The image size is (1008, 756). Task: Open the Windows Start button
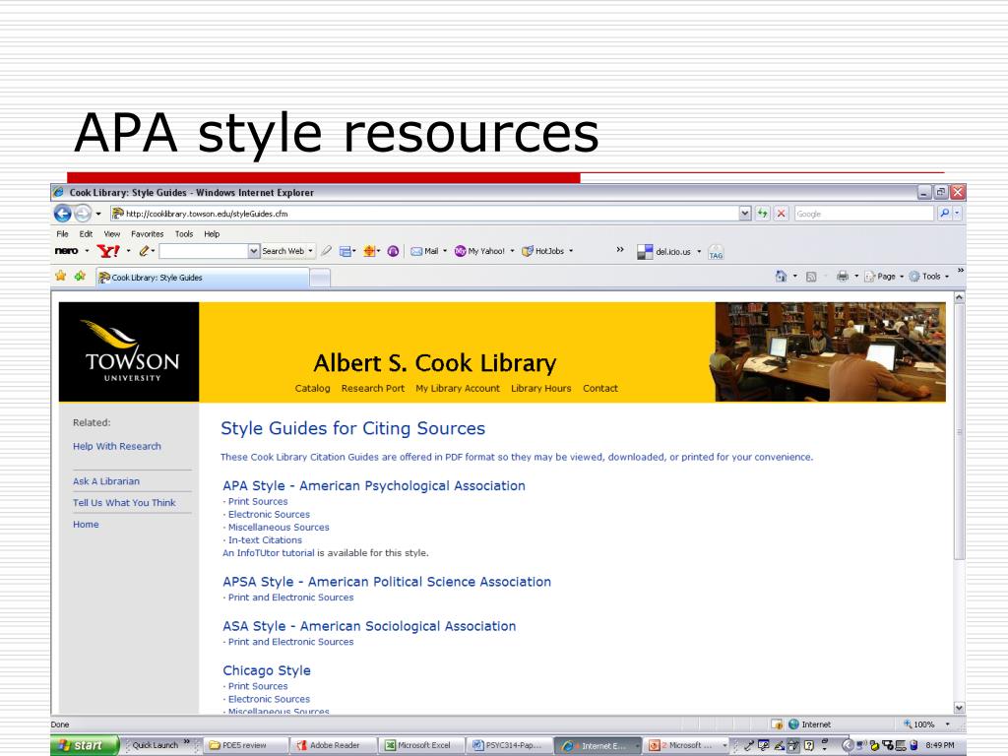[85, 746]
